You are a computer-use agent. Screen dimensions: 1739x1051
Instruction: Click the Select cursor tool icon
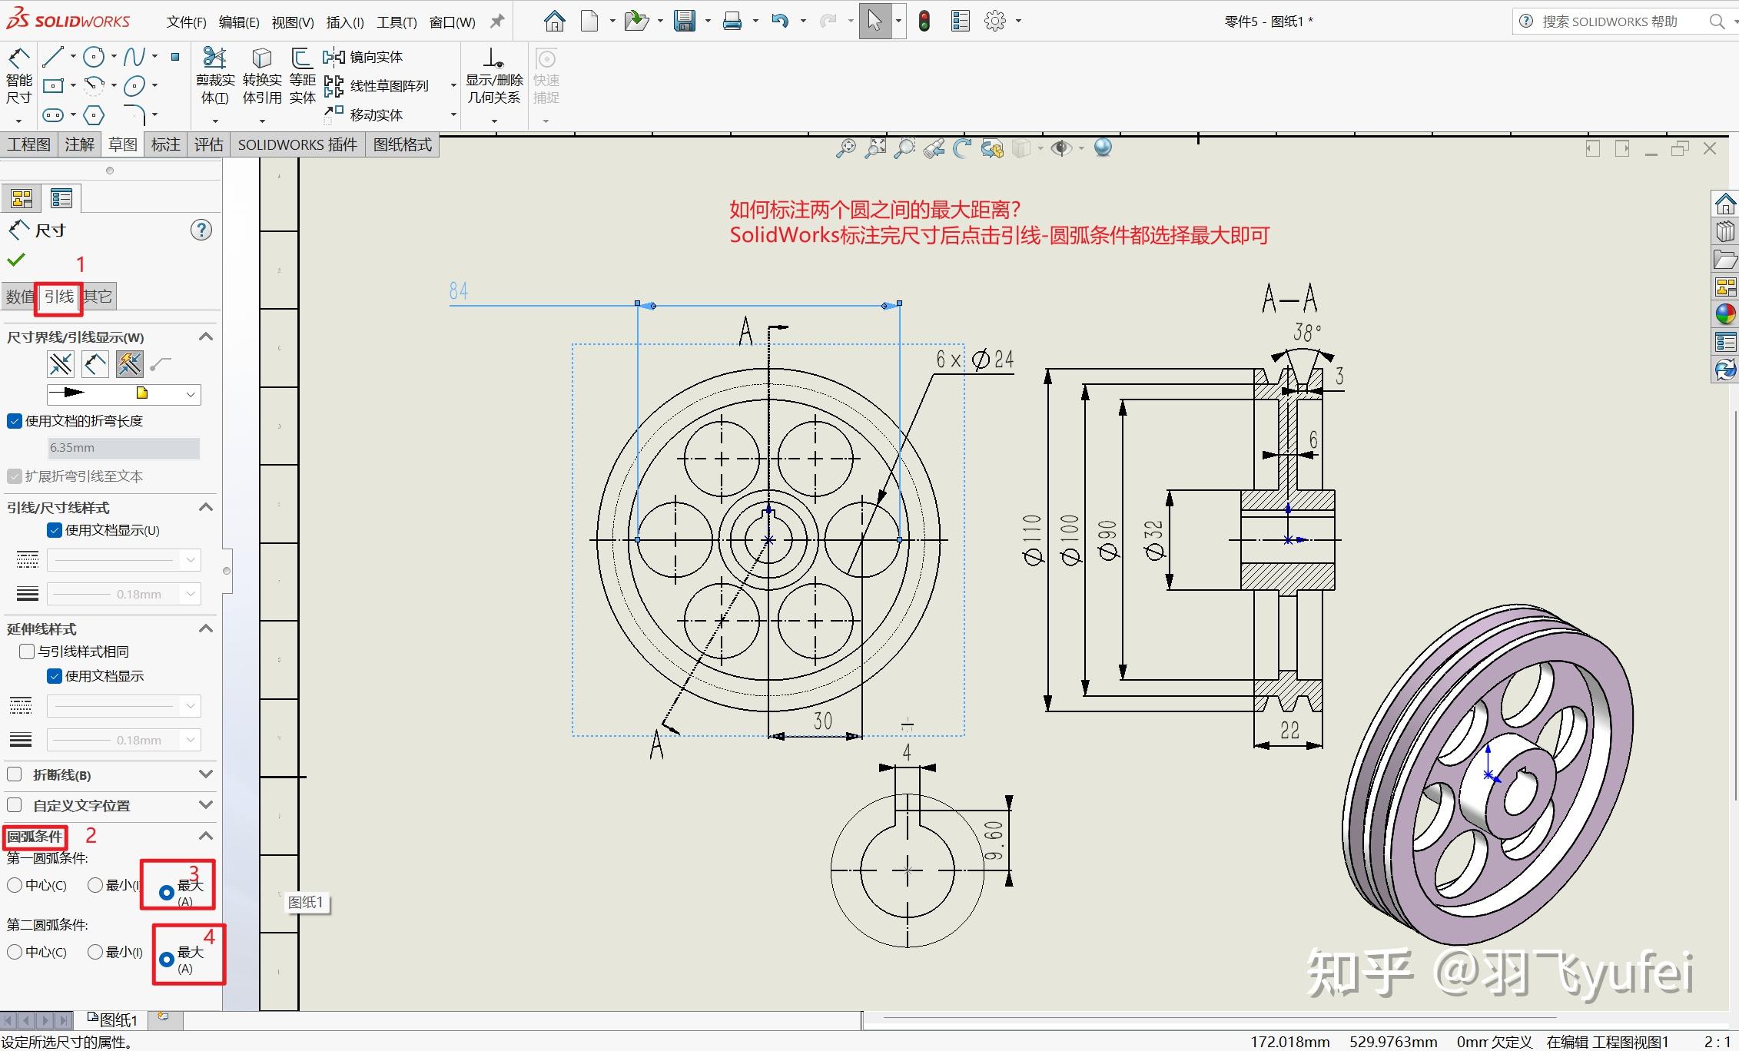coord(874,21)
